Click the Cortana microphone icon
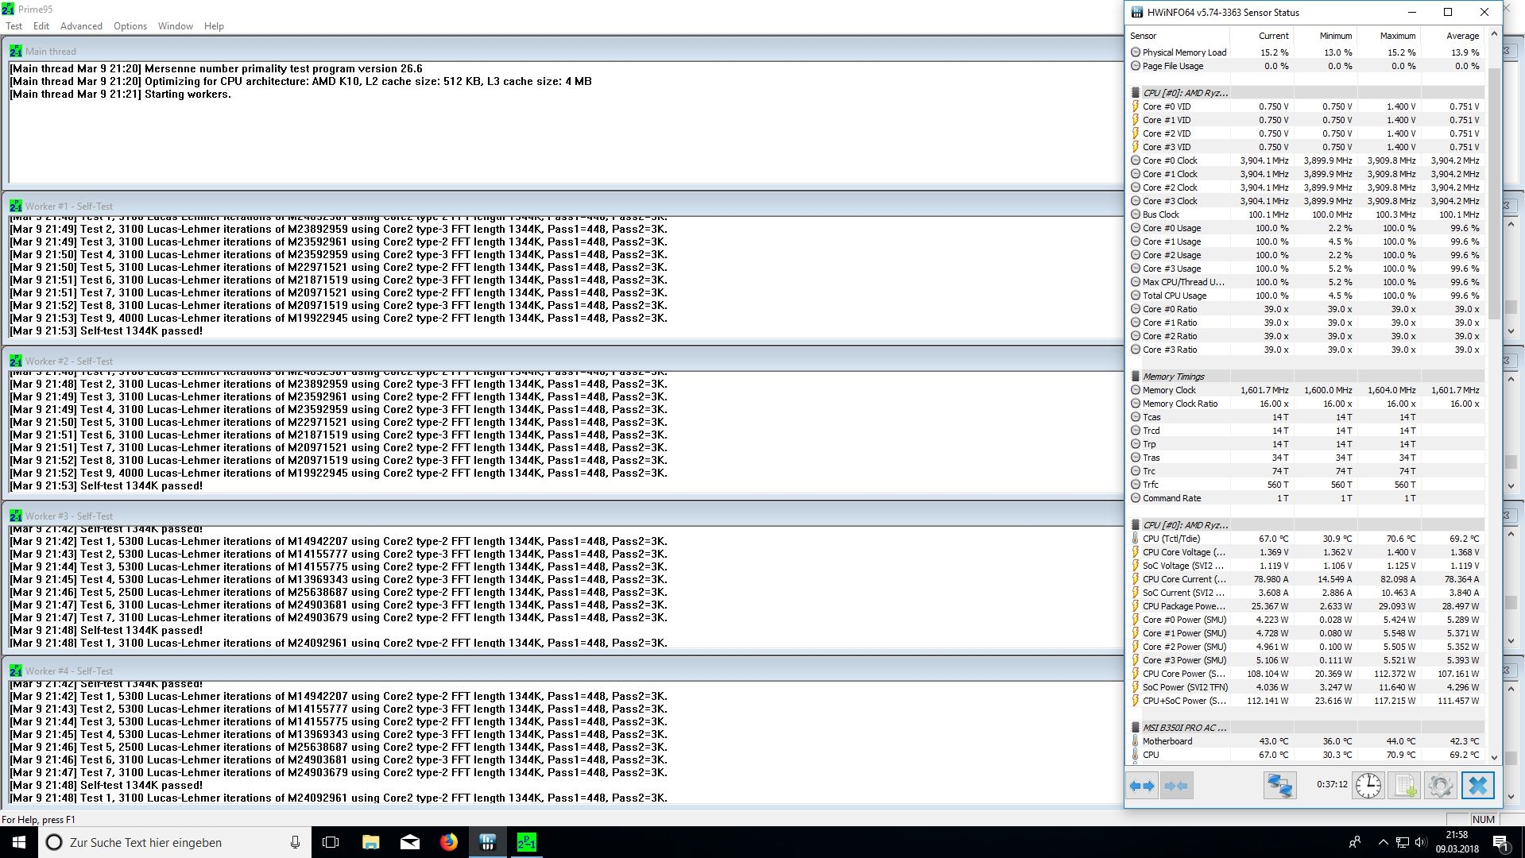1525x858 pixels. pos(295,842)
